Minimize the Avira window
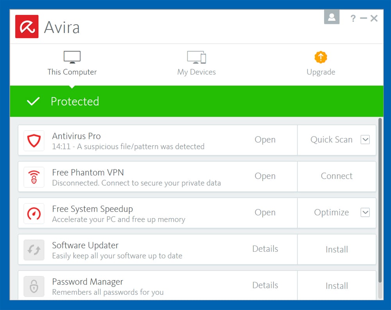Image resolution: width=391 pixels, height=310 pixels. click(x=364, y=18)
